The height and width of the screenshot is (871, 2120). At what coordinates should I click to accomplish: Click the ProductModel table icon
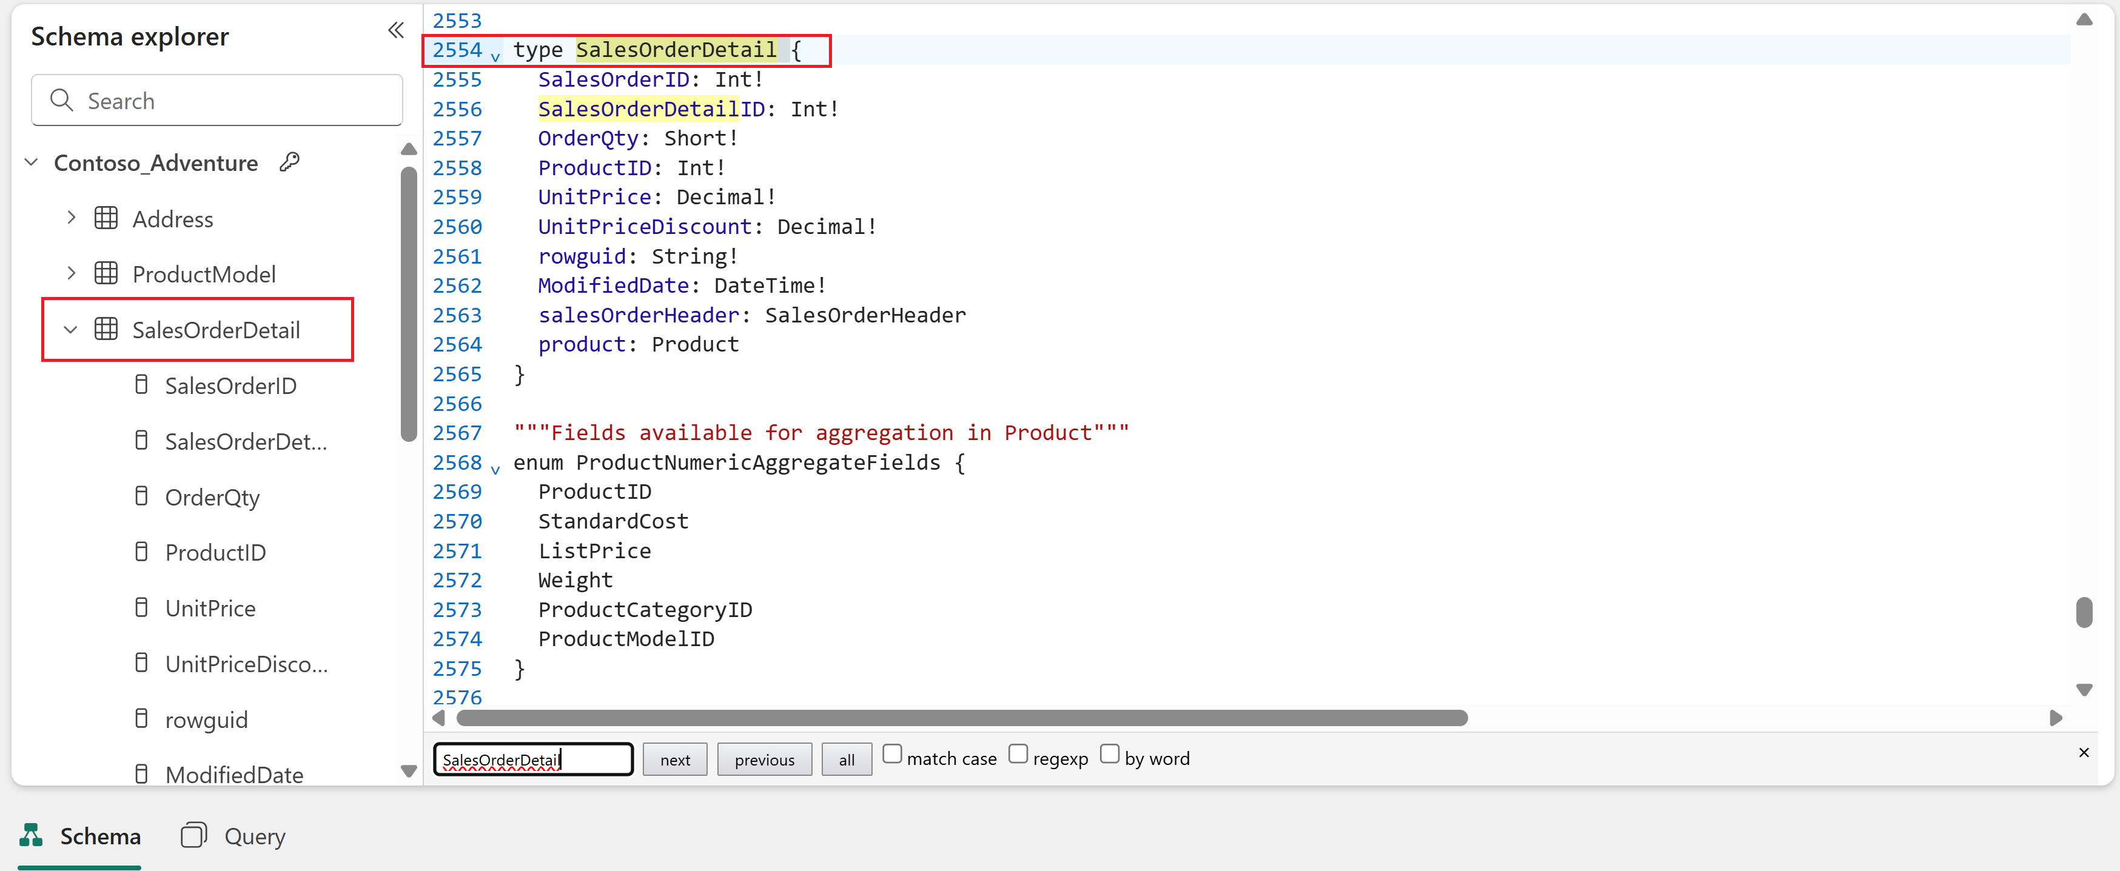pos(106,274)
